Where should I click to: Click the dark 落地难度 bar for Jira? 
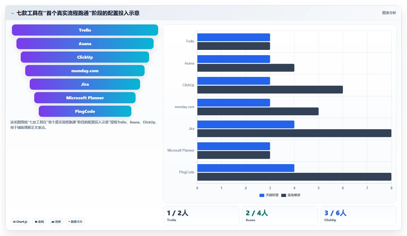[x=294, y=133]
